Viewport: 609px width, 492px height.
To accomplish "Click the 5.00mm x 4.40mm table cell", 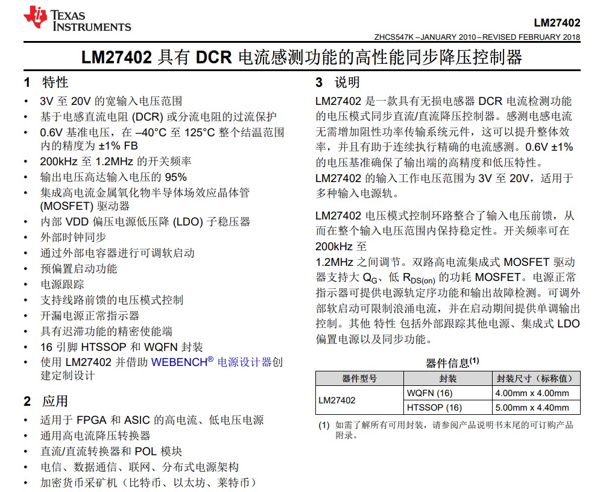I will coord(536,408).
